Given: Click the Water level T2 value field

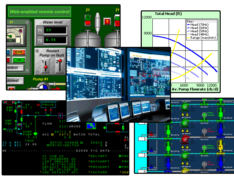Looking at the screenshot, I should pos(56,40).
